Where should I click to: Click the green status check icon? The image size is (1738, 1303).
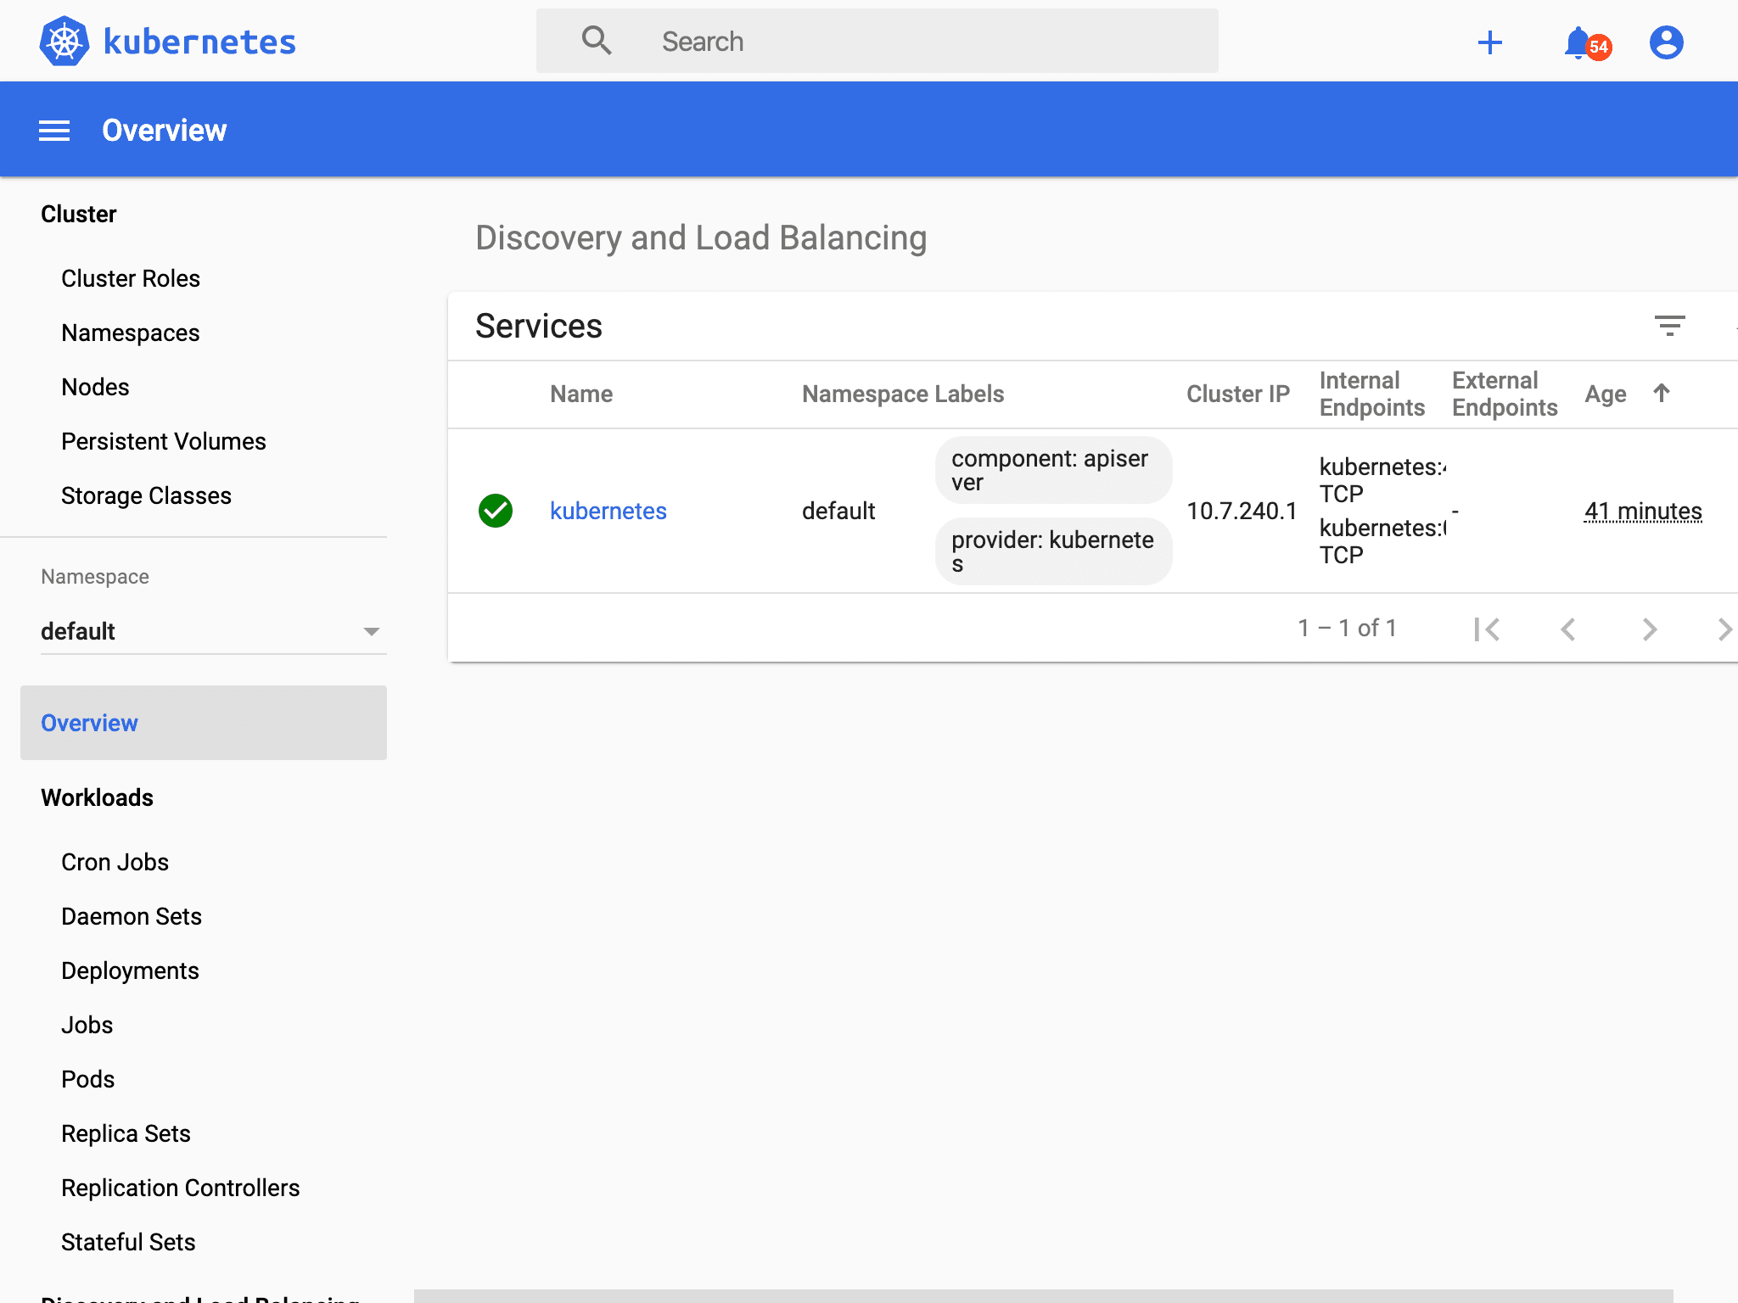(496, 511)
